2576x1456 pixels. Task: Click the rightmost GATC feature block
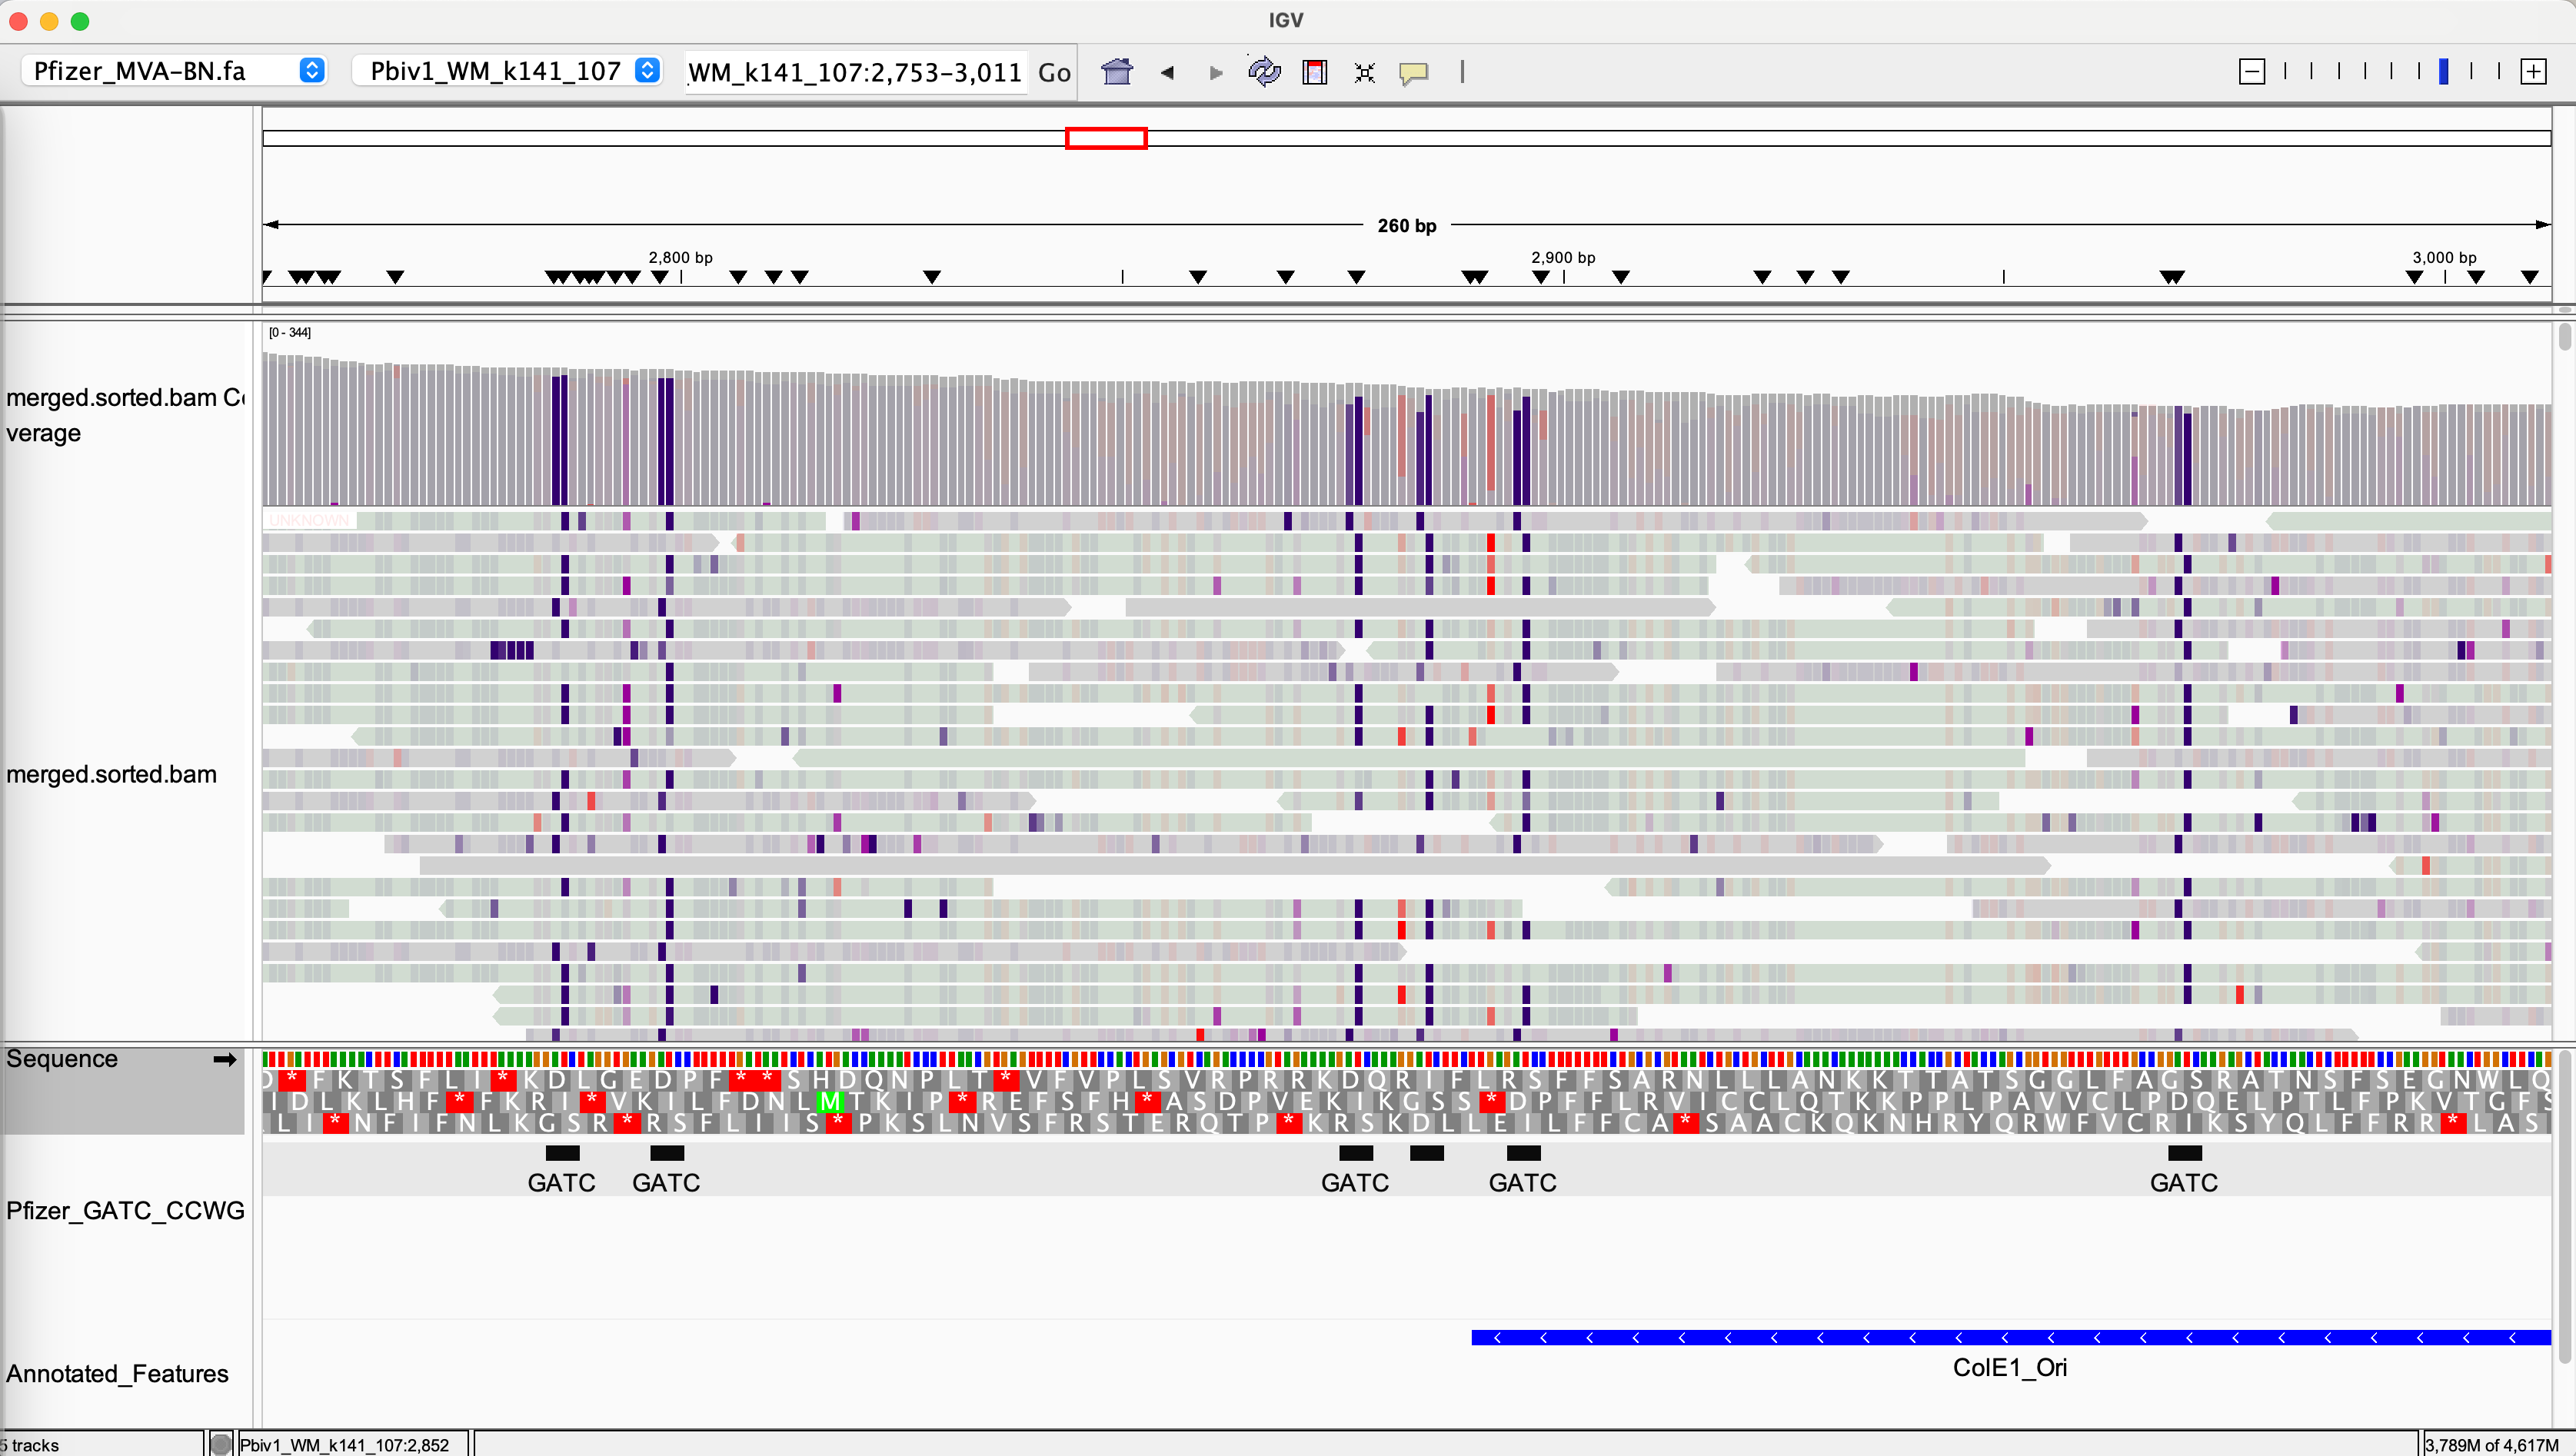2184,1153
